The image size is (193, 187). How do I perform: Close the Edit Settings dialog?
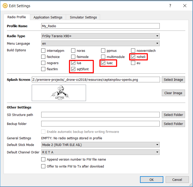184,5
